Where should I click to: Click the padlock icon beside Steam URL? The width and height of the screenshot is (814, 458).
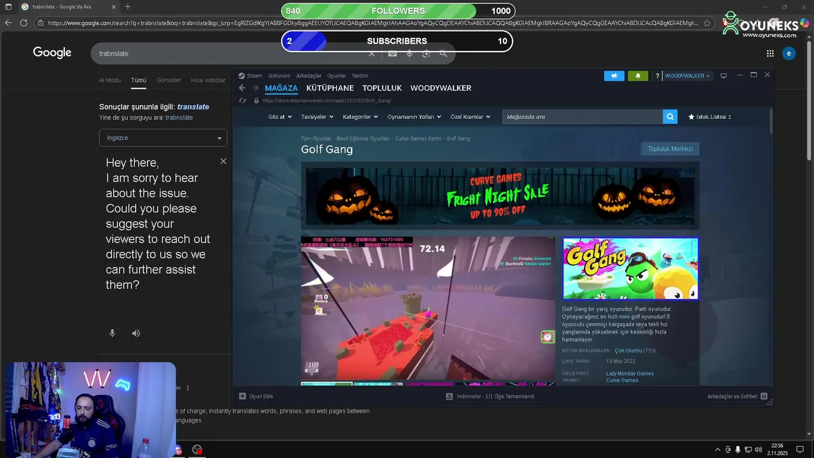pyautogui.click(x=256, y=101)
